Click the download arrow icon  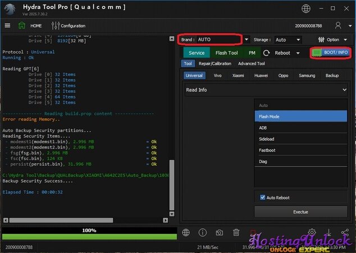point(329,232)
